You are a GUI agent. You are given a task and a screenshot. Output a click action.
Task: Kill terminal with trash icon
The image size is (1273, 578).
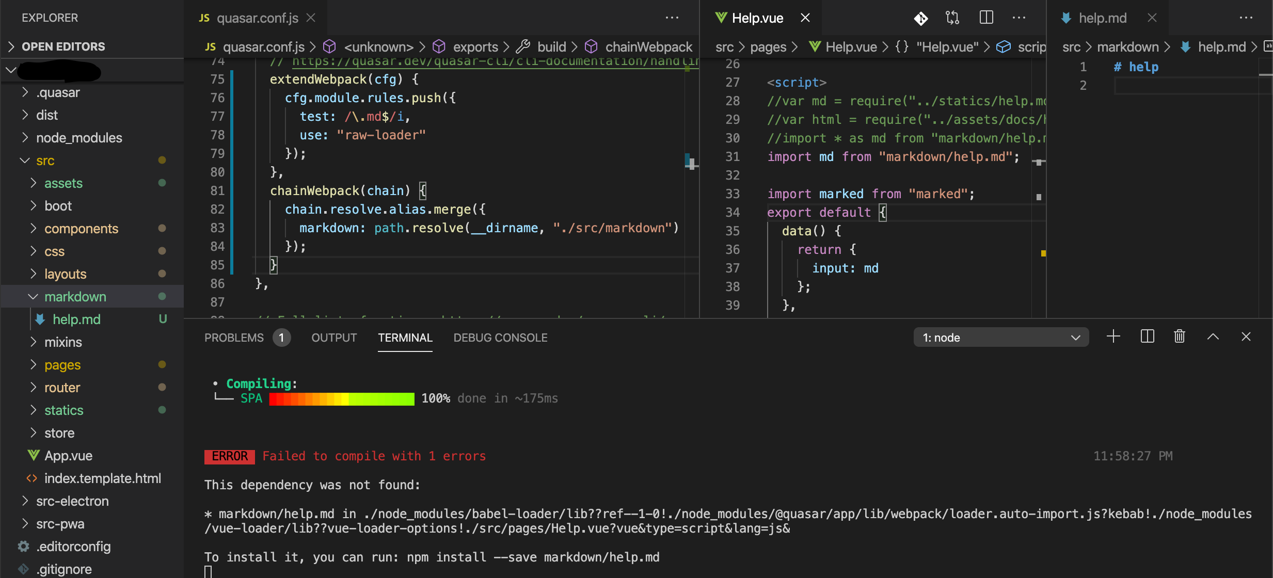click(1180, 337)
